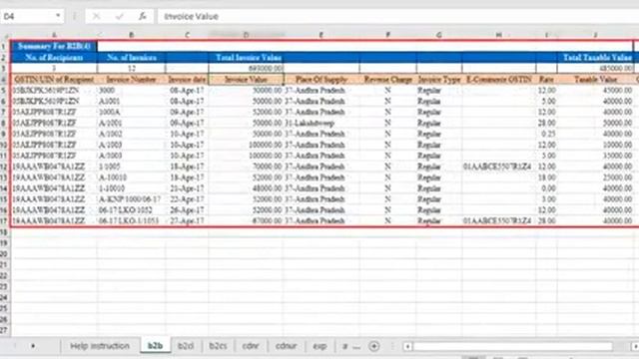The height and width of the screenshot is (359, 639).
Task: Click the No. of Invoices header cell
Action: [x=131, y=58]
